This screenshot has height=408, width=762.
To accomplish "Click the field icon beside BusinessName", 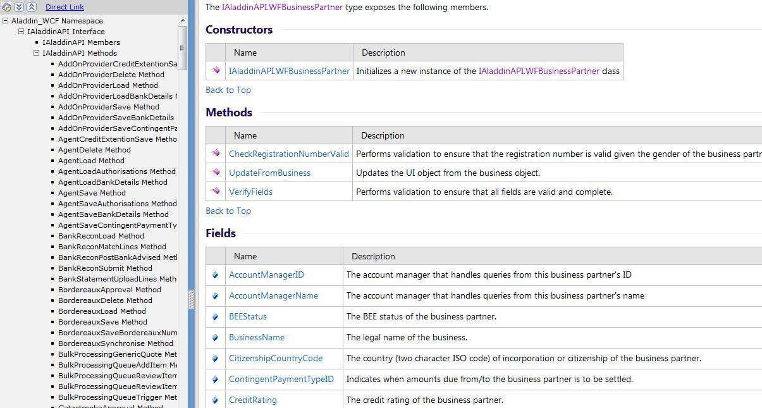I will (216, 337).
